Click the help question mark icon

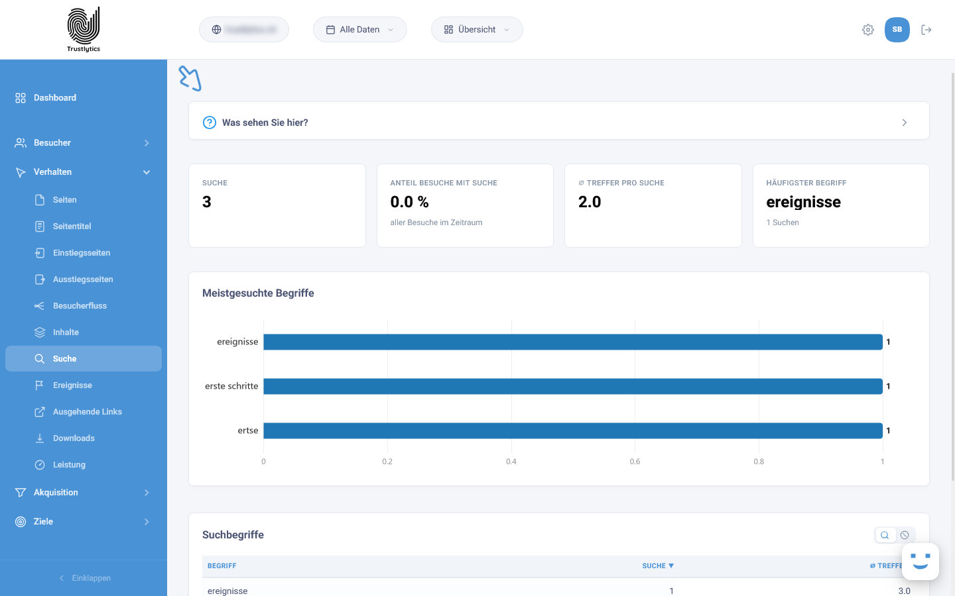pyautogui.click(x=210, y=123)
